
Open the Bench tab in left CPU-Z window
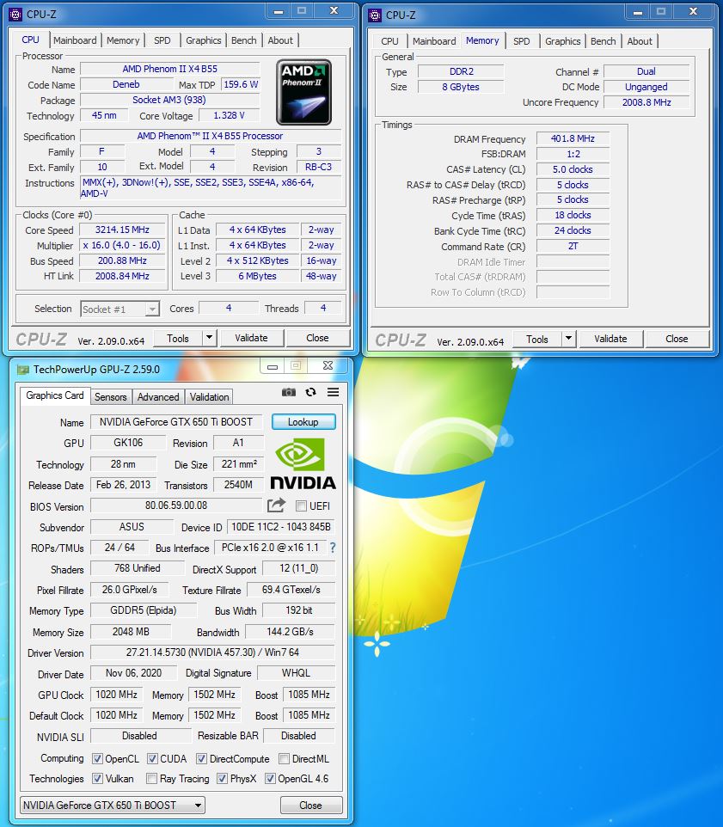243,40
